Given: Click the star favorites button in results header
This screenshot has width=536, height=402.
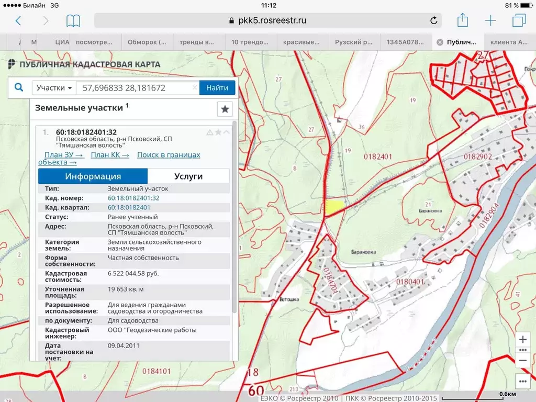Looking at the screenshot, I should [x=225, y=109].
